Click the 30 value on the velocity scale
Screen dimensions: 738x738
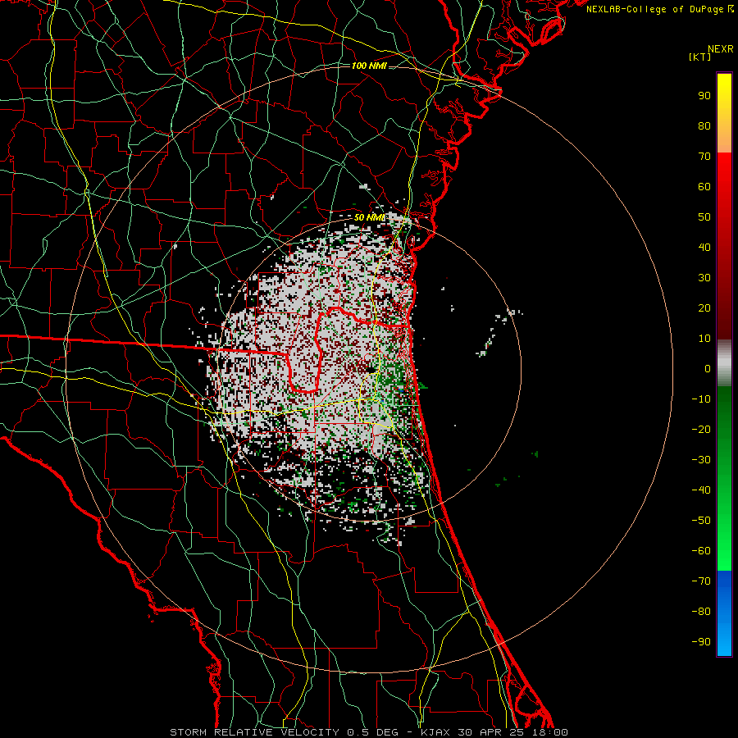pyautogui.click(x=704, y=278)
